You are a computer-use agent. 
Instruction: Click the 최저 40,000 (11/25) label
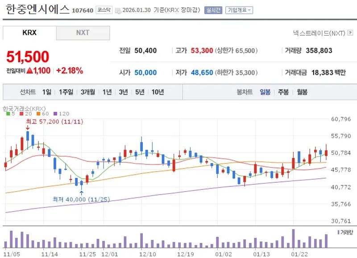click(x=81, y=199)
